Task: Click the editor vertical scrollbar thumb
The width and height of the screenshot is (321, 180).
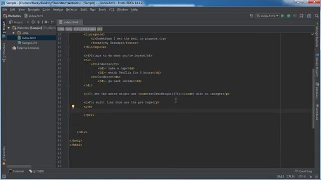Action: point(313,98)
